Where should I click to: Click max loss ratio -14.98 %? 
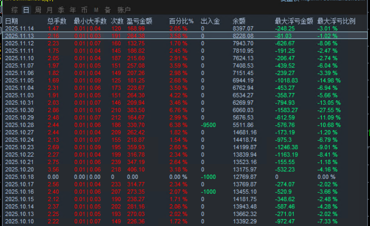click(329, 81)
